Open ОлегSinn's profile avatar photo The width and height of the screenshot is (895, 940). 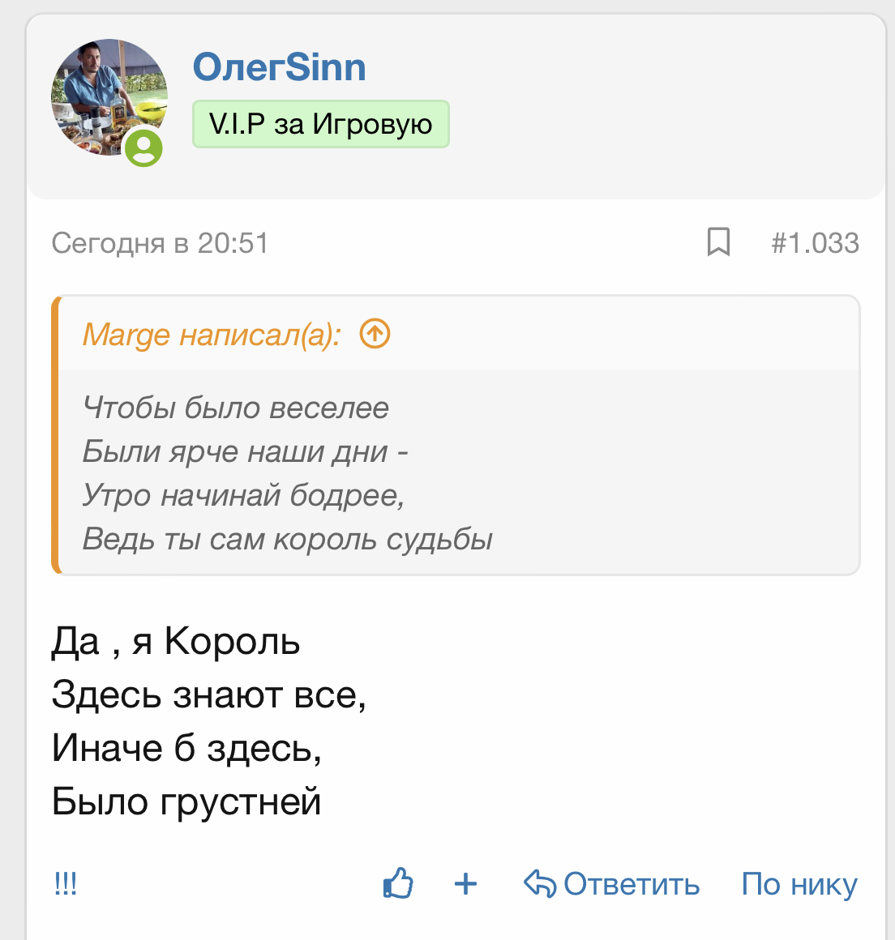109,96
